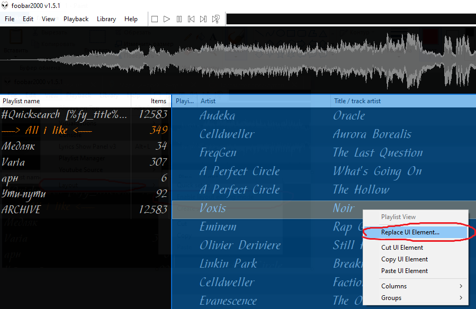Image resolution: width=476 pixels, height=309 pixels.
Task: Click the Stop playback button
Action: click(155, 19)
